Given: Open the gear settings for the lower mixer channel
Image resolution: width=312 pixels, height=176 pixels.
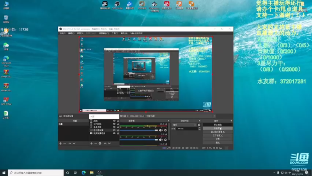Looking at the screenshot, I should click(165, 140).
